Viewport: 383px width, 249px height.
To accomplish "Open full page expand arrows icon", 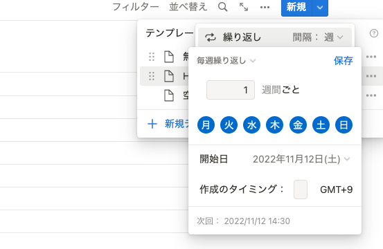I will click(x=244, y=7).
